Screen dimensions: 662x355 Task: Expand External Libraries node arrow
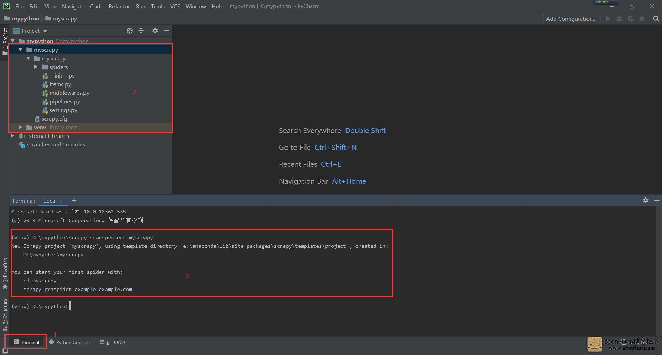(13, 136)
